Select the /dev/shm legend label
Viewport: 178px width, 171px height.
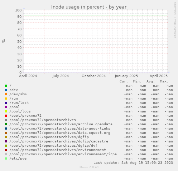[x=18, y=94]
